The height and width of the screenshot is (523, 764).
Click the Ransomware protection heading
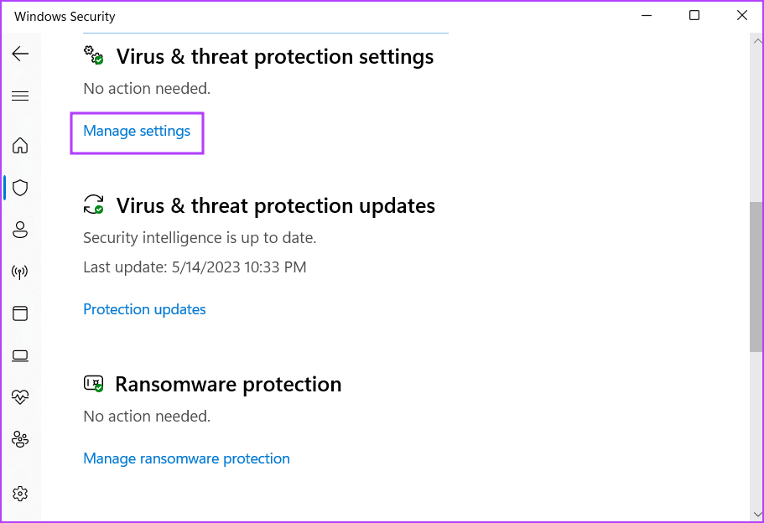(x=228, y=385)
